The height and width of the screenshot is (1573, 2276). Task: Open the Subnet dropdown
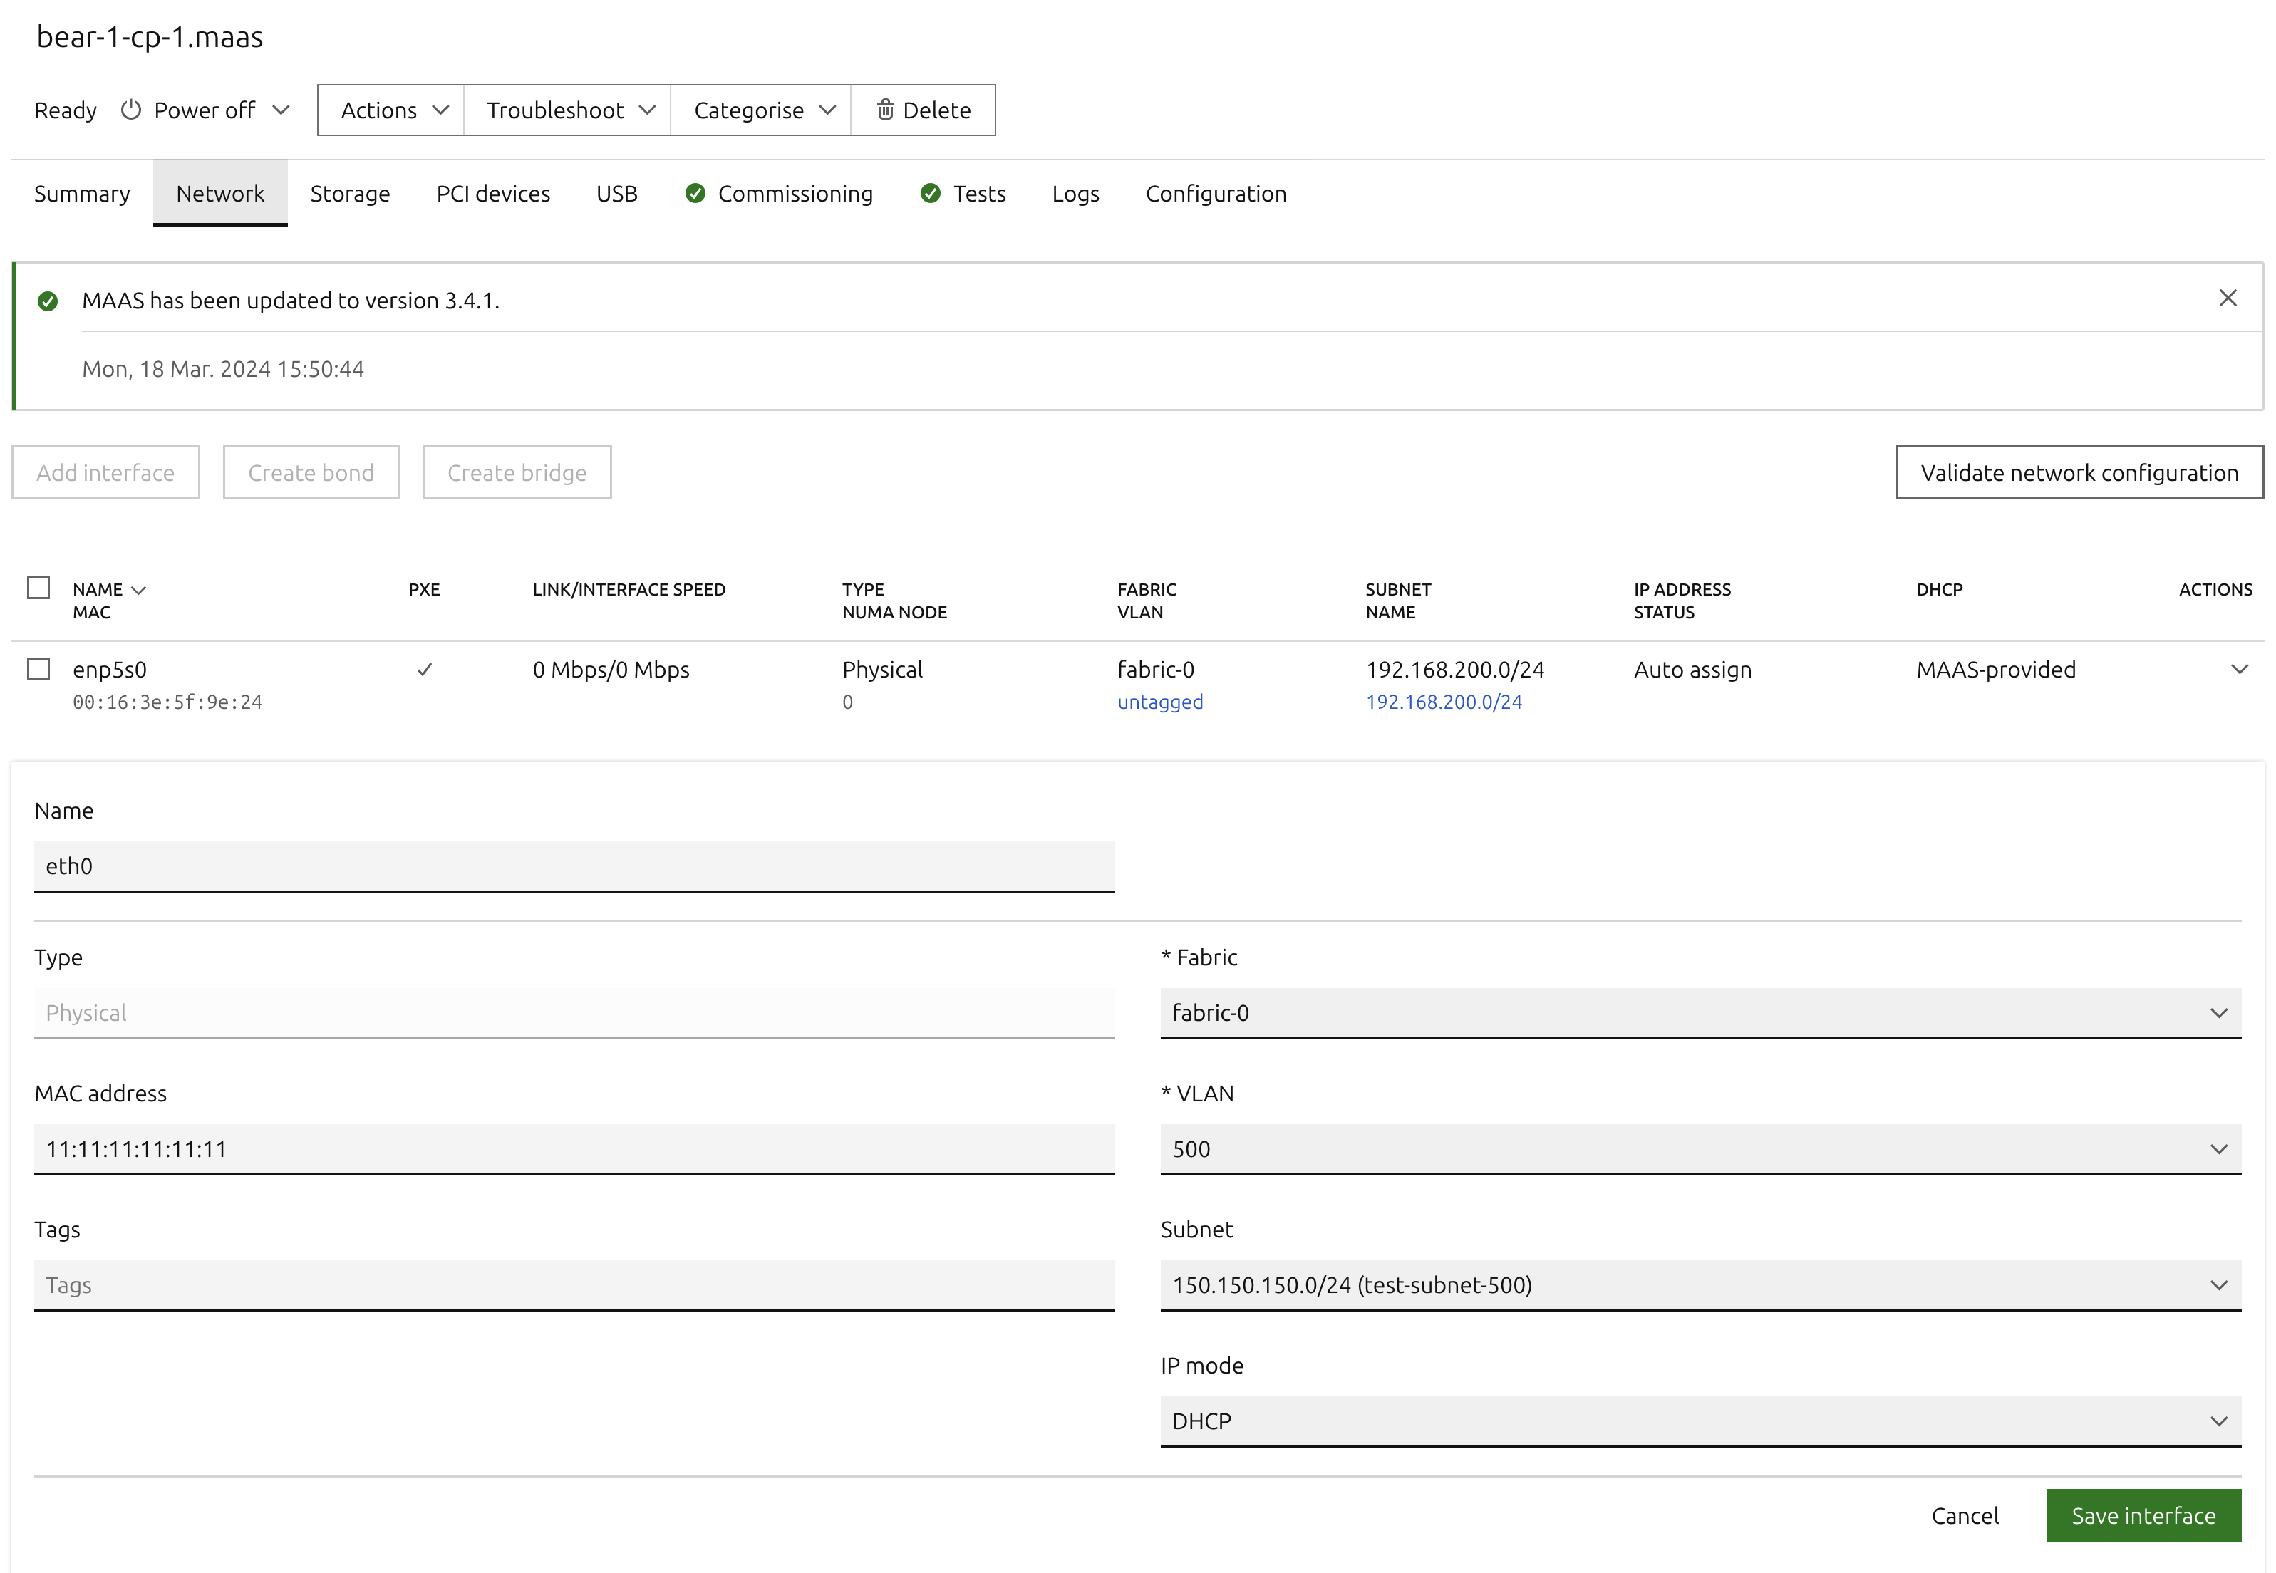pos(1700,1284)
